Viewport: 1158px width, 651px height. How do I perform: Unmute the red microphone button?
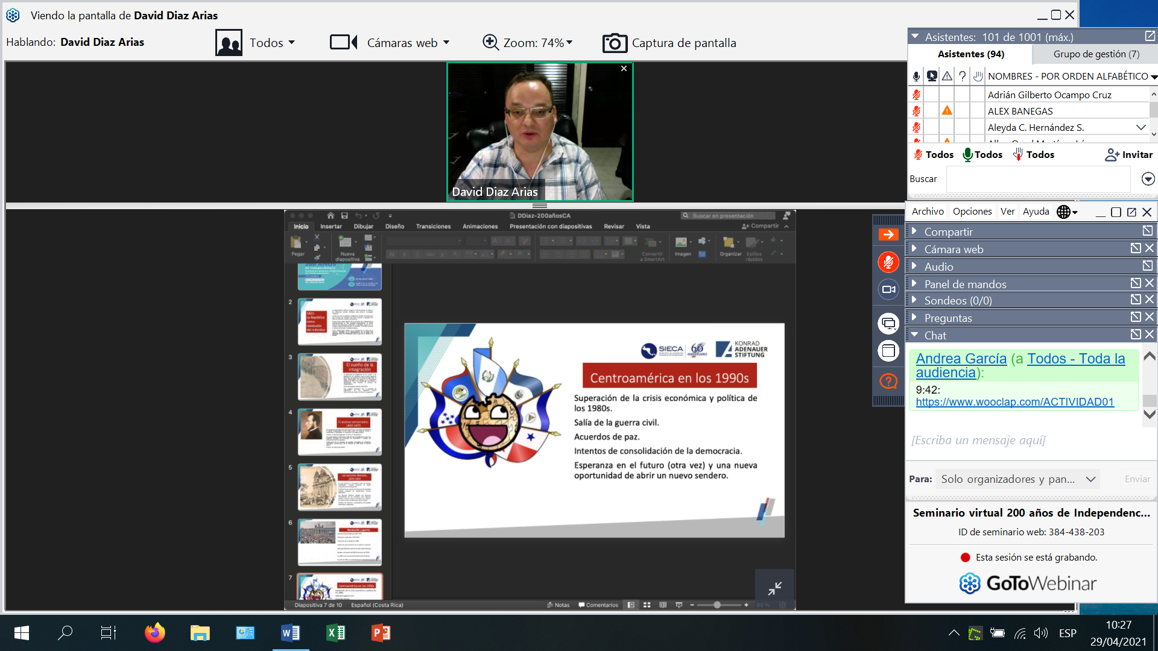(888, 262)
